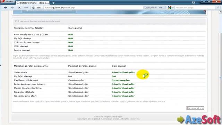222x125 pixels.
Task: Click the password wand key icon
Action: [x=26, y=8]
